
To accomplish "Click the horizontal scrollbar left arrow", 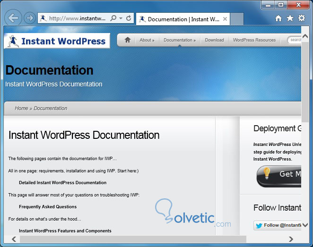I will [14, 239].
